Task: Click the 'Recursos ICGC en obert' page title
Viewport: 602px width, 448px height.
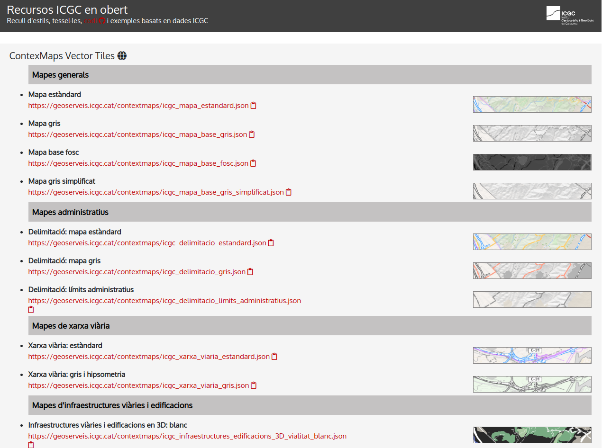Action: (x=67, y=9)
